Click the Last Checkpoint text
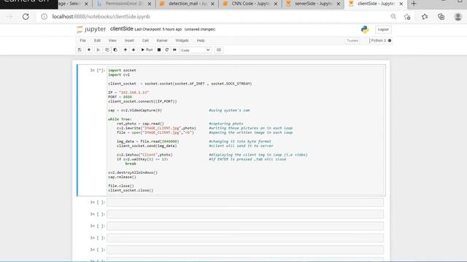This screenshot has height=262, width=467. (x=158, y=29)
